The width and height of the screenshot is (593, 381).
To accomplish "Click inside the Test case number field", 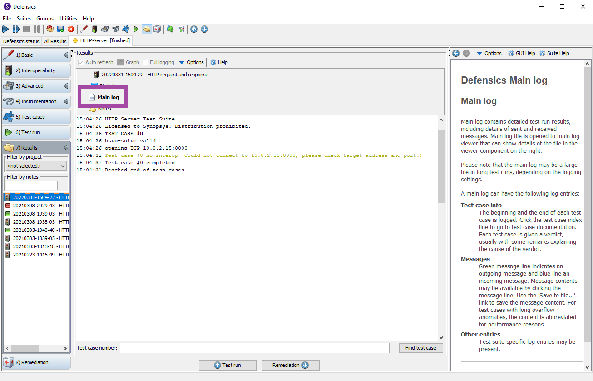I will point(254,348).
